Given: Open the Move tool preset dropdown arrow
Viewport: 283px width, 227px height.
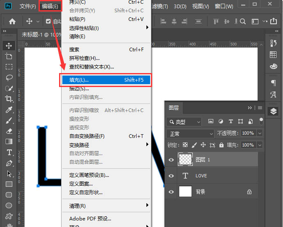Looking at the screenshot, I should [x=38, y=21].
